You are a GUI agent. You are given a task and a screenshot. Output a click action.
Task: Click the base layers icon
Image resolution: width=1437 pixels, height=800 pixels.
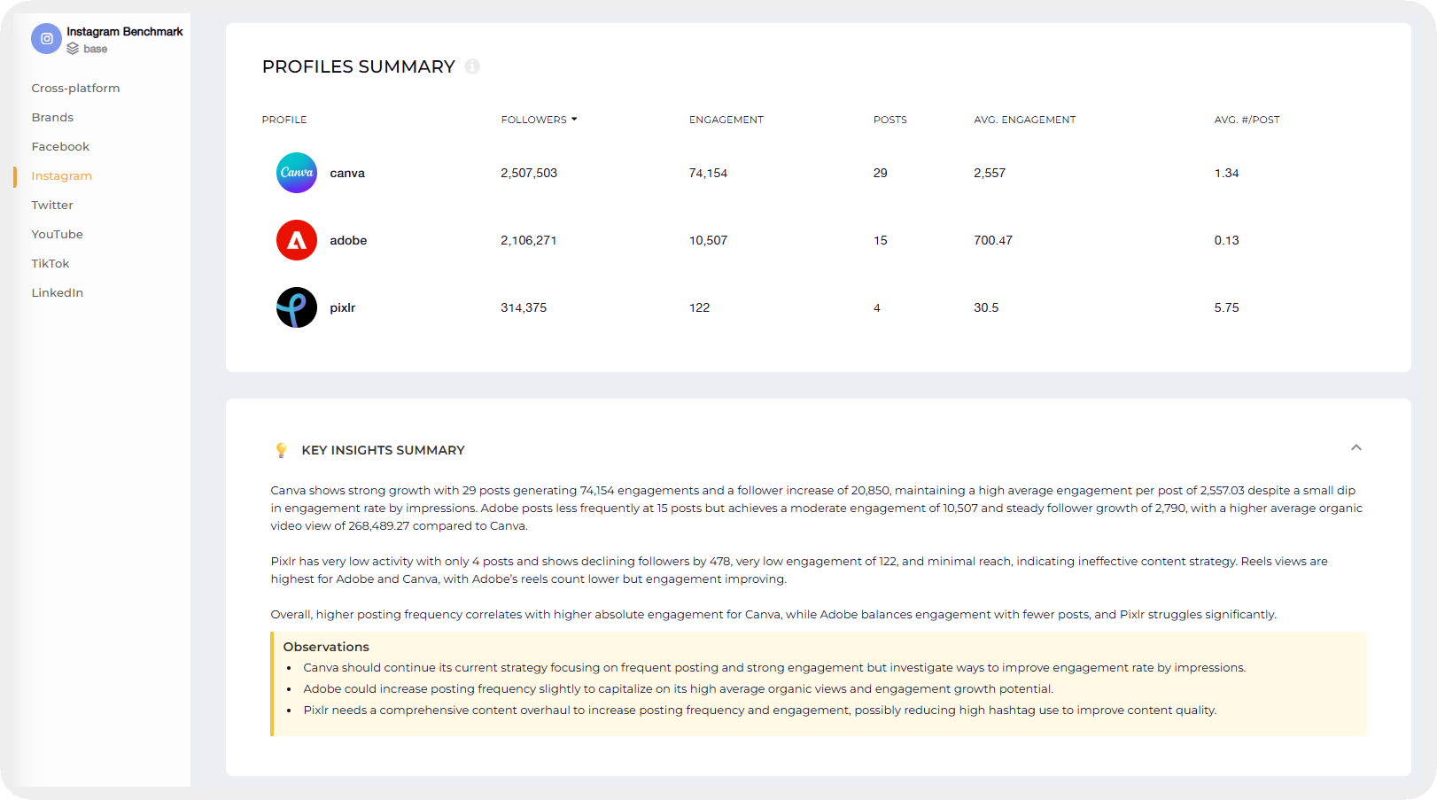[73, 49]
